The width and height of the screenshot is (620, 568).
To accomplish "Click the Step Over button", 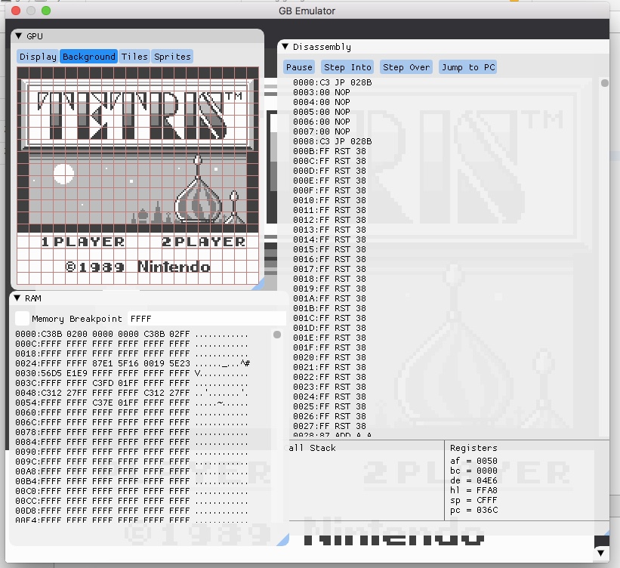I will [x=406, y=67].
